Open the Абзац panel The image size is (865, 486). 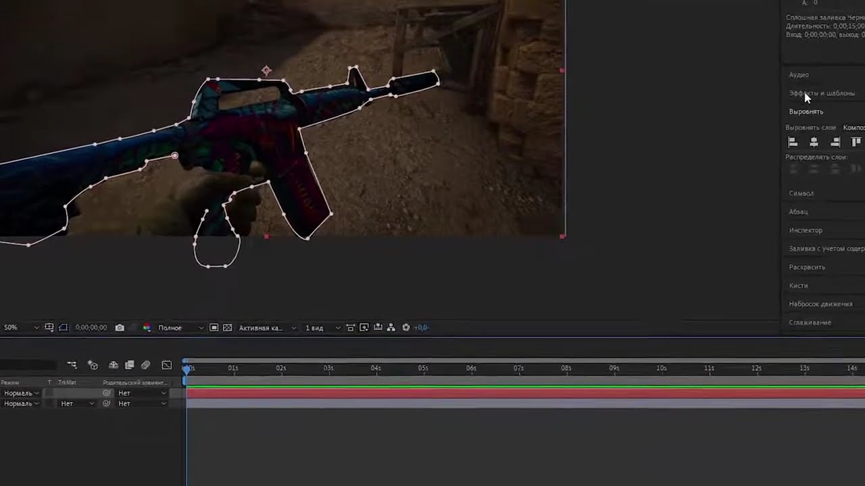tap(799, 212)
